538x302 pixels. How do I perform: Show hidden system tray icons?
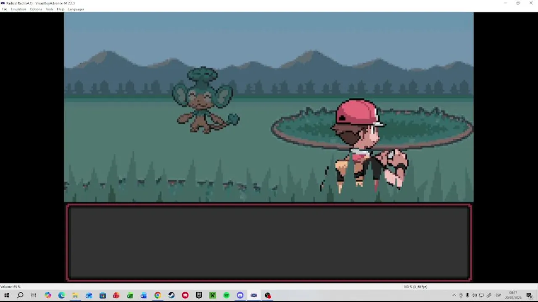click(454, 295)
